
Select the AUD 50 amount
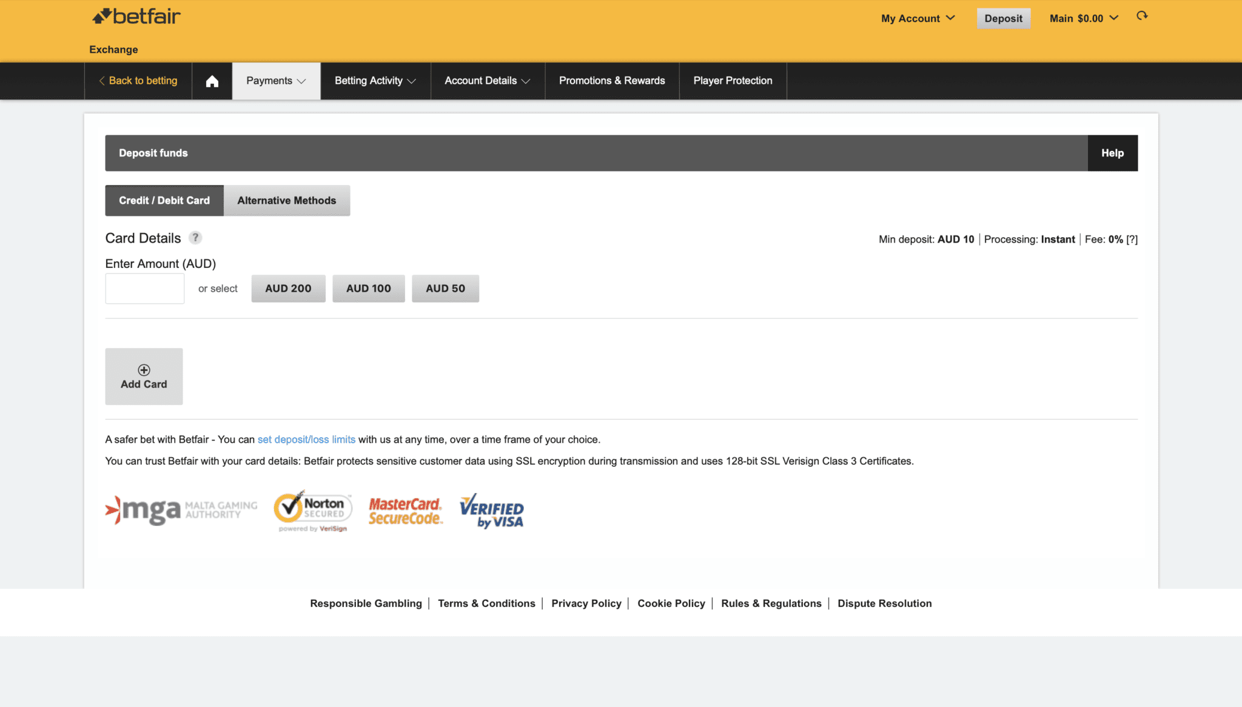pyautogui.click(x=445, y=289)
